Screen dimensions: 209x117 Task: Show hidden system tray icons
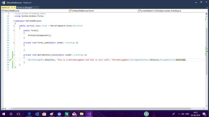click(x=179, y=114)
